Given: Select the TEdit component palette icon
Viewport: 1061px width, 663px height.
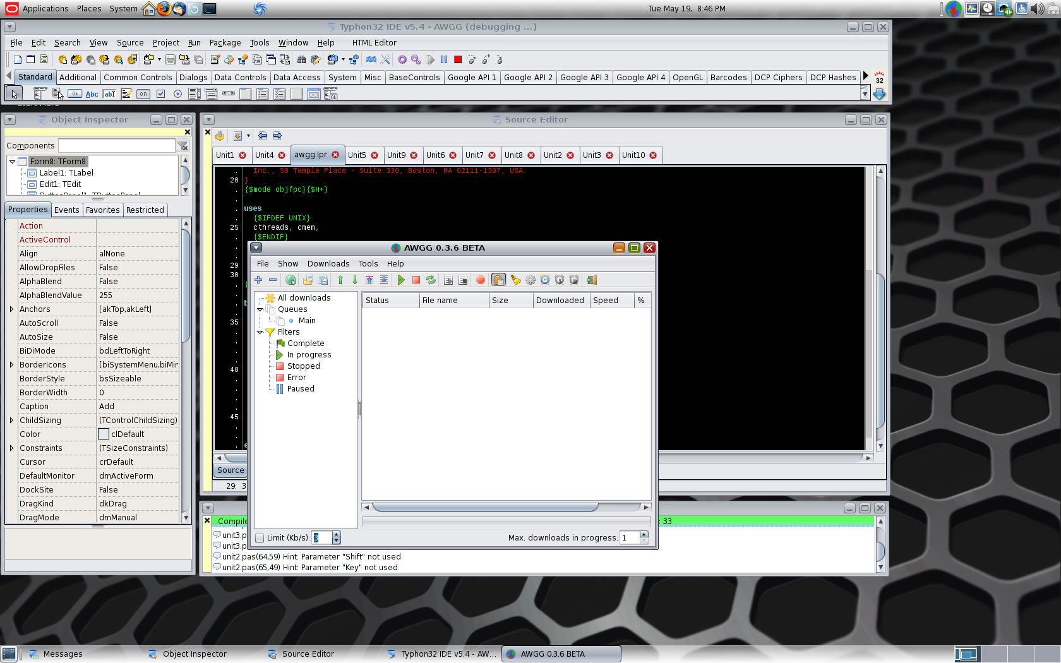Looking at the screenshot, I should coord(109,94).
